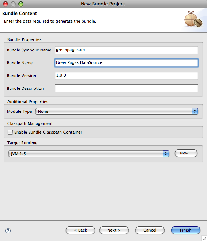This screenshot has height=241, width=207.
Task: Proceed with the Next button
Action: [x=114, y=230]
